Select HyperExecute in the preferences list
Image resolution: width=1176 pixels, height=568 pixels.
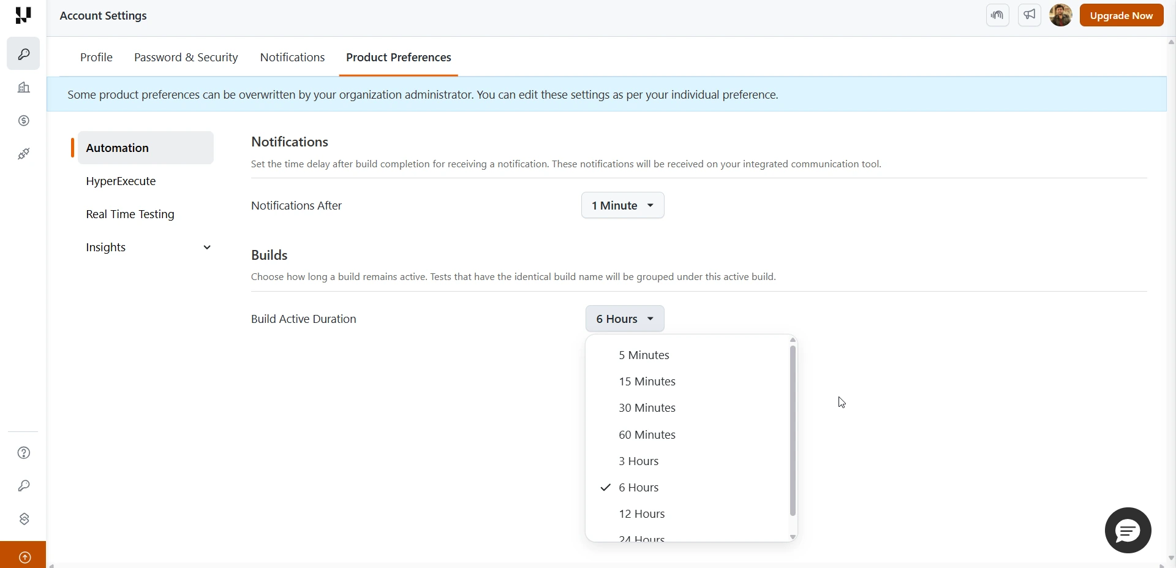coord(121,181)
